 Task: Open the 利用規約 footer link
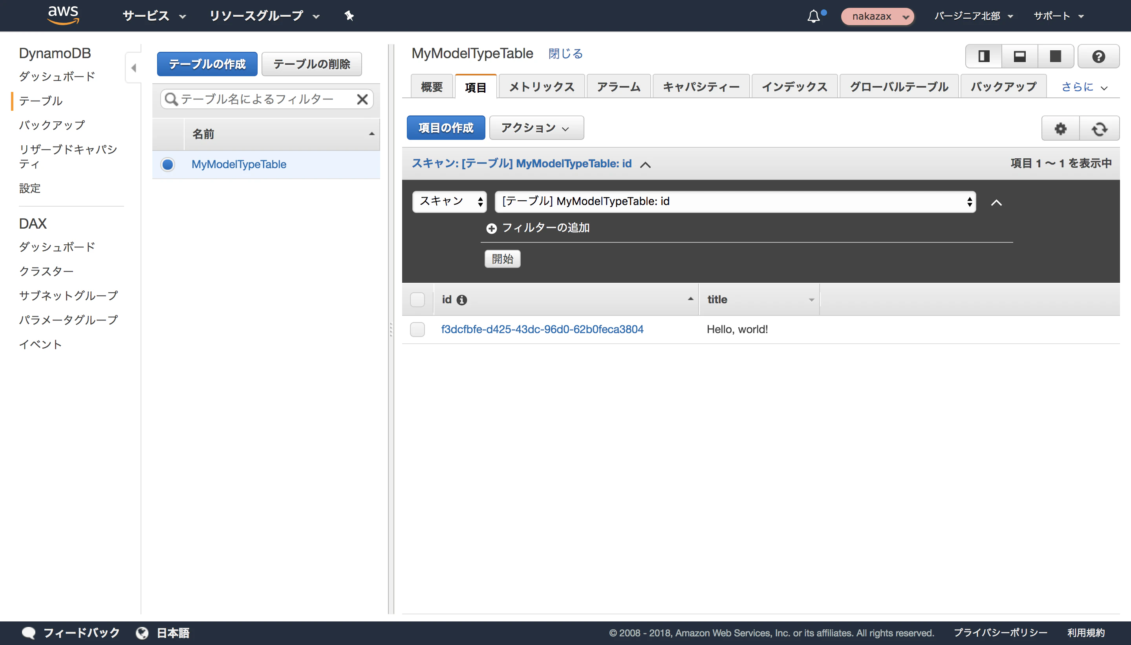pyautogui.click(x=1086, y=632)
